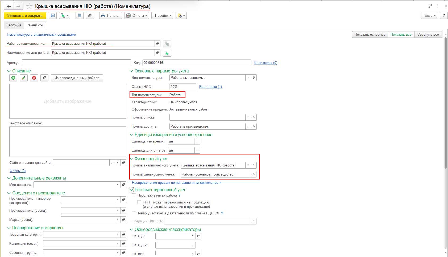Screen dimensions: 448x257
Task: Check Товар участвует в деятельности НДС 0%
Action: (x=134, y=213)
